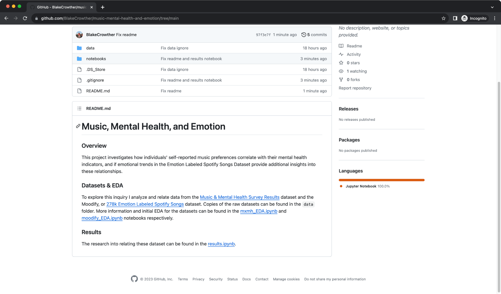Open the Music & Mental Health Survey Results link

pyautogui.click(x=240, y=197)
